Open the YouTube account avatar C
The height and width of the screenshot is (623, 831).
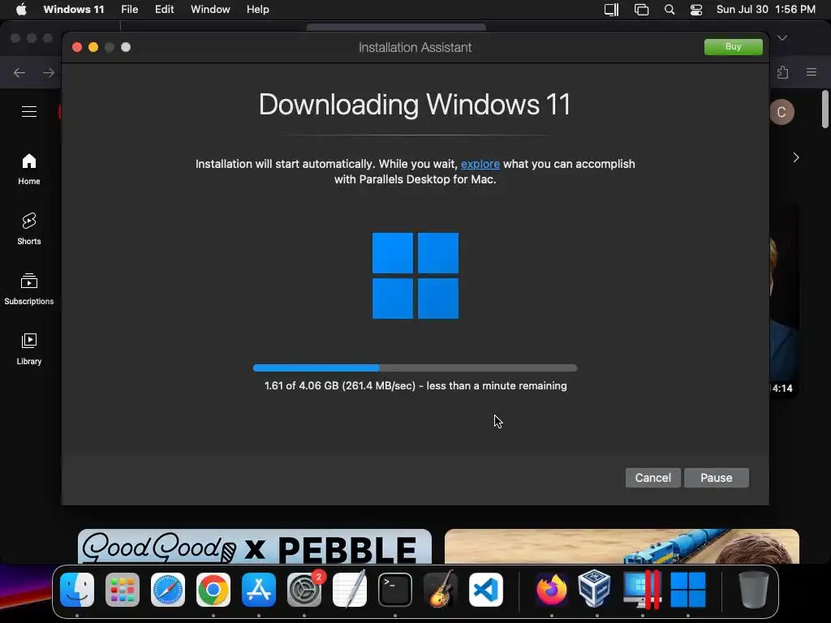[781, 112]
